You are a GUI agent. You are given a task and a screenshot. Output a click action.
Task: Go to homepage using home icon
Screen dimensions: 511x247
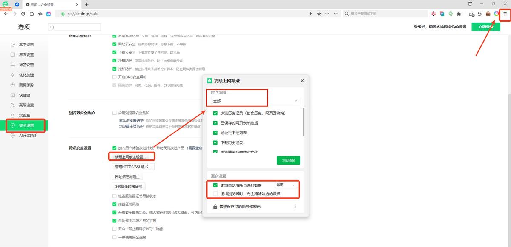[32, 14]
